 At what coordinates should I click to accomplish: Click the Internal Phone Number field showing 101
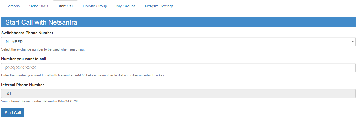(x=178, y=94)
